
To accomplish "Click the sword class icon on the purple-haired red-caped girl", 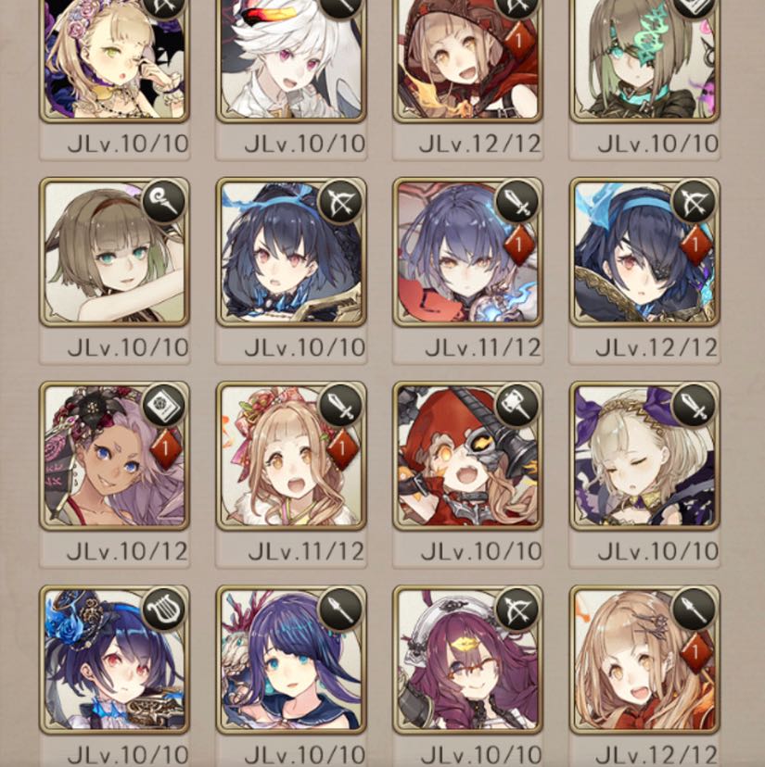I will [x=517, y=201].
